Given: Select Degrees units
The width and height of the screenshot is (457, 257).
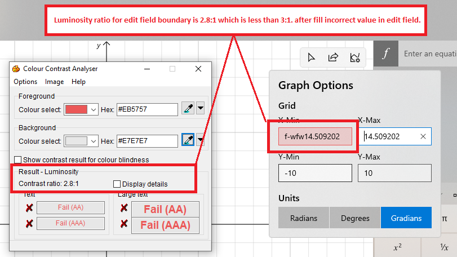Looking at the screenshot, I should tap(355, 218).
